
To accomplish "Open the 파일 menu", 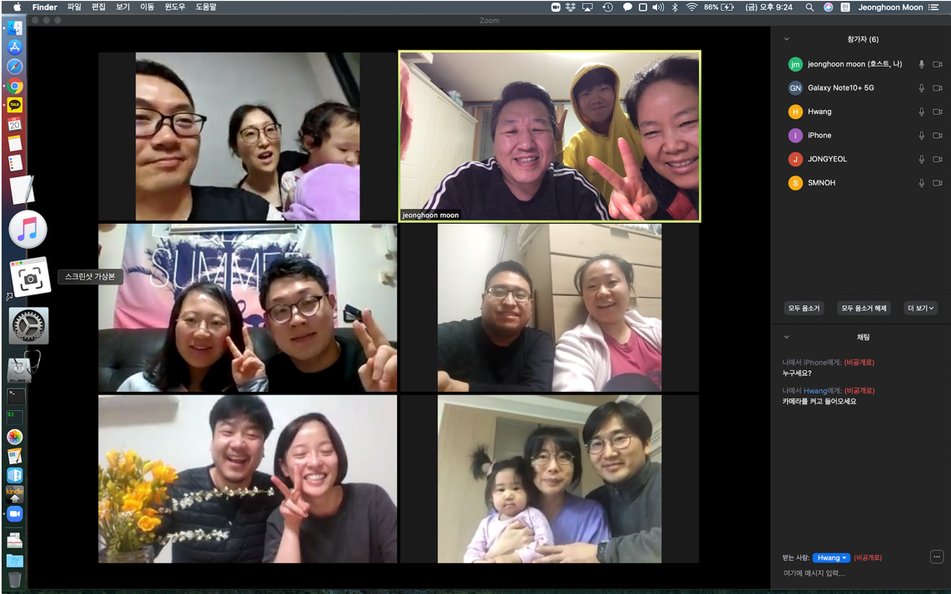I will [x=74, y=7].
